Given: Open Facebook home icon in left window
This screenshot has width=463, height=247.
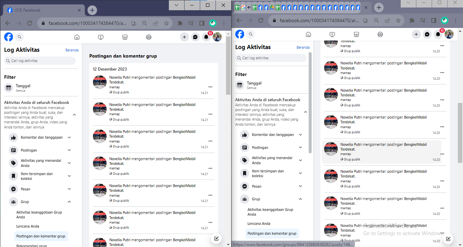Looking at the screenshot, I should (x=77, y=37).
